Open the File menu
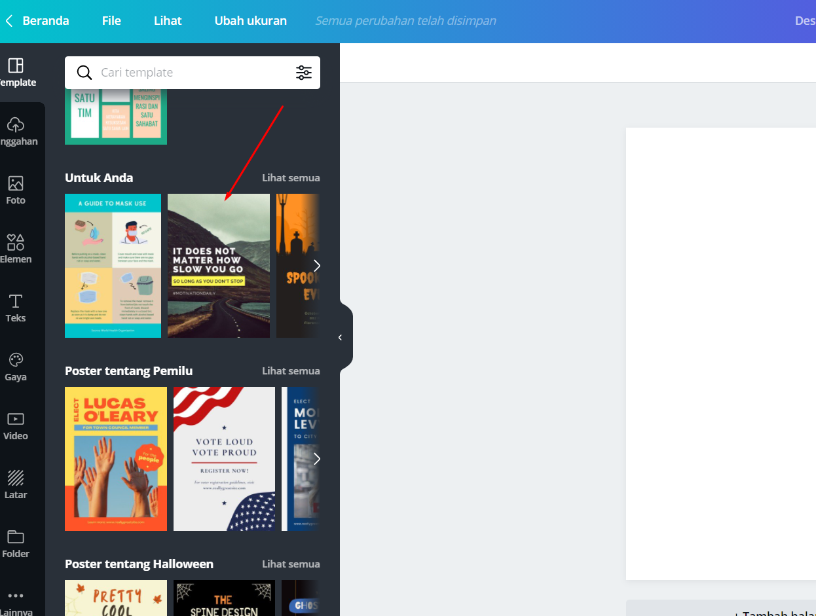 [x=111, y=20]
